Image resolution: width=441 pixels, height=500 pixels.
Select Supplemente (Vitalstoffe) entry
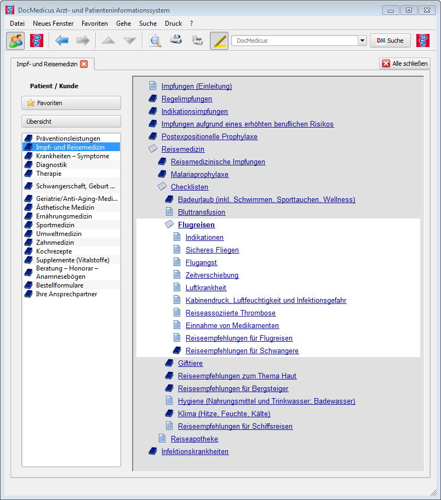tap(71, 260)
